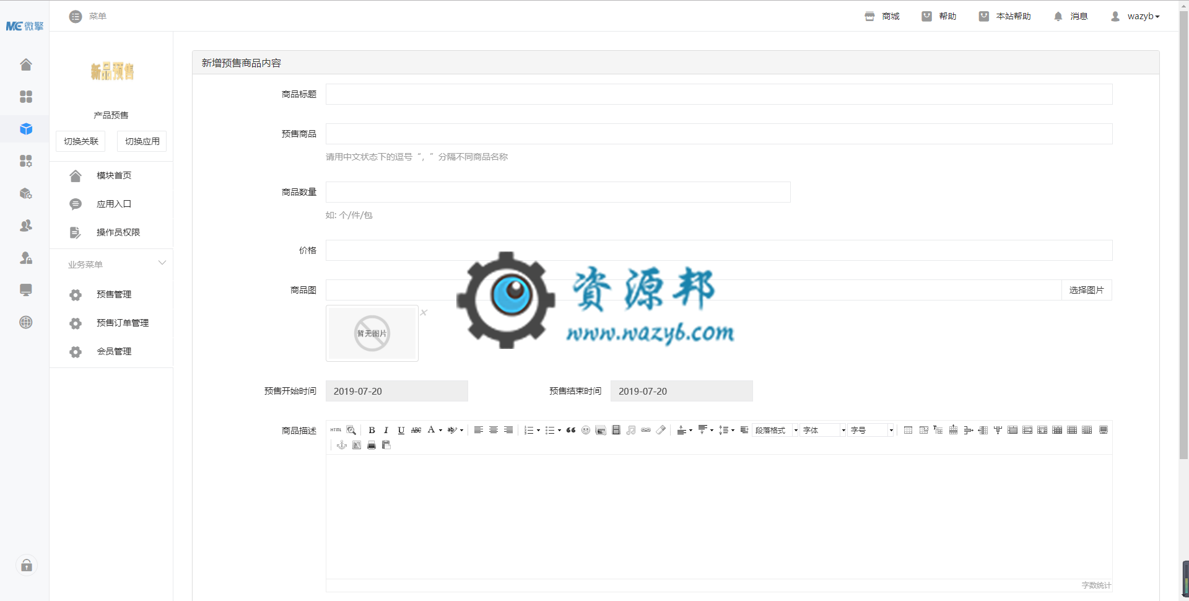The height and width of the screenshot is (601, 1189).
Task: Open 商城 link in top bar
Action: 882,16
